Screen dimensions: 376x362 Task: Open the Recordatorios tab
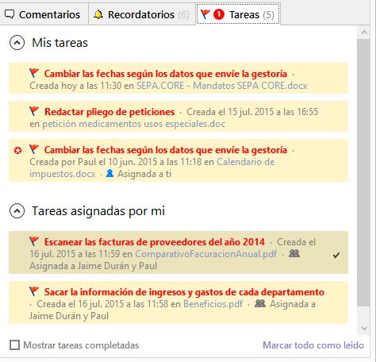142,14
